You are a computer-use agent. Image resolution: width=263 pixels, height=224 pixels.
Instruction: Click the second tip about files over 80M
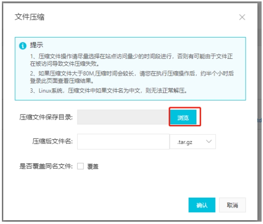tap(132, 77)
